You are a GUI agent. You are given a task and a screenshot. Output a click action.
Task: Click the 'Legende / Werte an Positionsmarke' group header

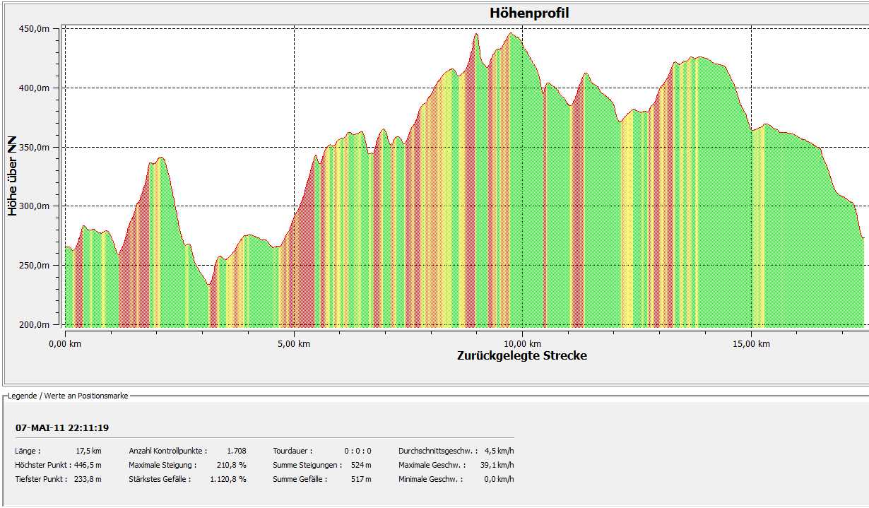click(69, 396)
